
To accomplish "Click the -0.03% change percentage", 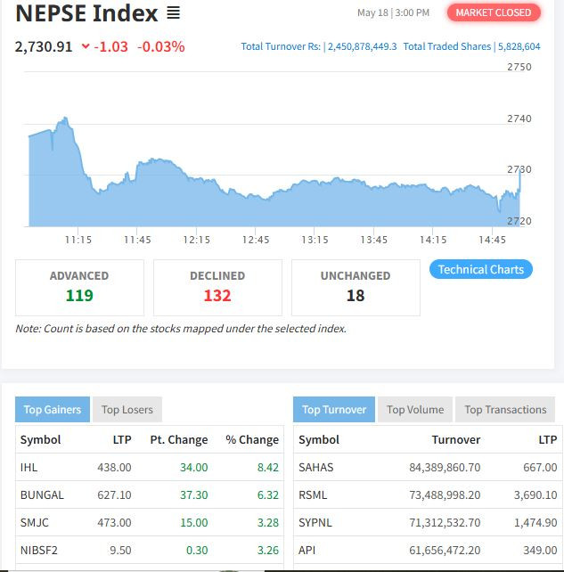I will coord(161,46).
